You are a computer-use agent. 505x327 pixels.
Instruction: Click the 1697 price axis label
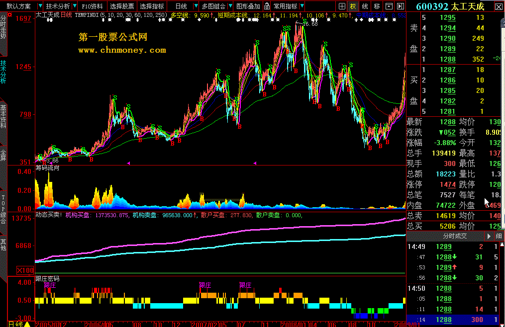[x=23, y=19]
